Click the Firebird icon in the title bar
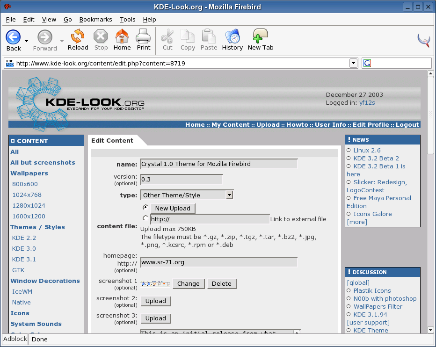This screenshot has width=436, height=347. [7, 7]
